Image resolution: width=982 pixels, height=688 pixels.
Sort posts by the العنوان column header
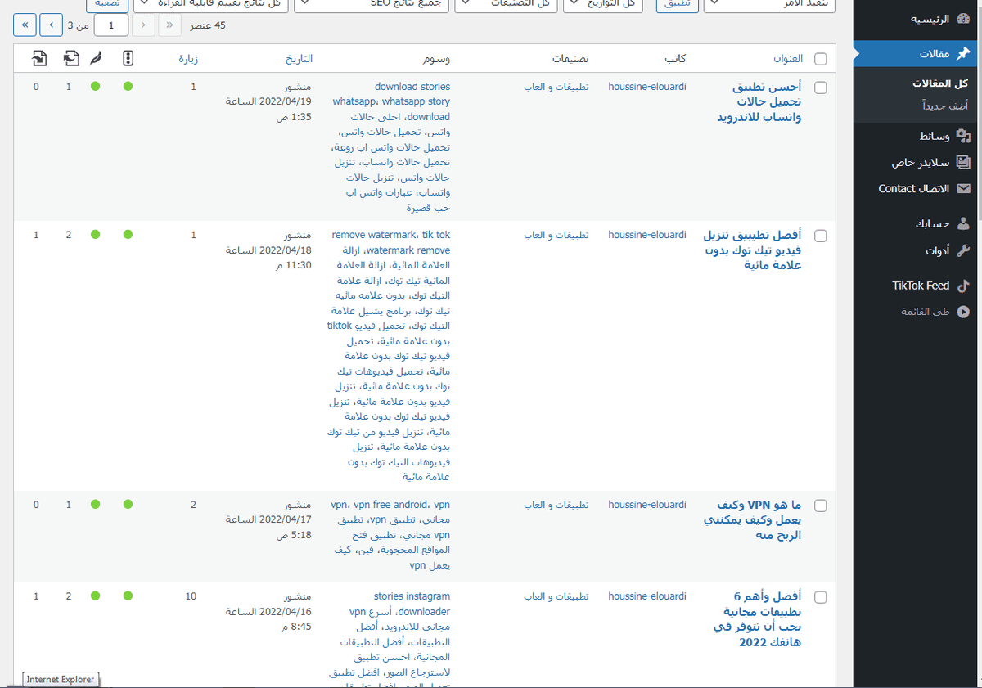click(x=788, y=59)
